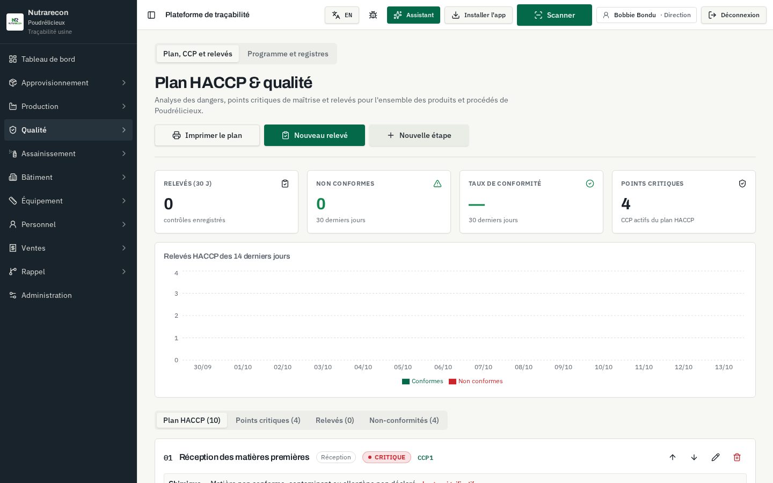Expand the Ventes section
Screen dimensions: 773x483
pos(68,248)
